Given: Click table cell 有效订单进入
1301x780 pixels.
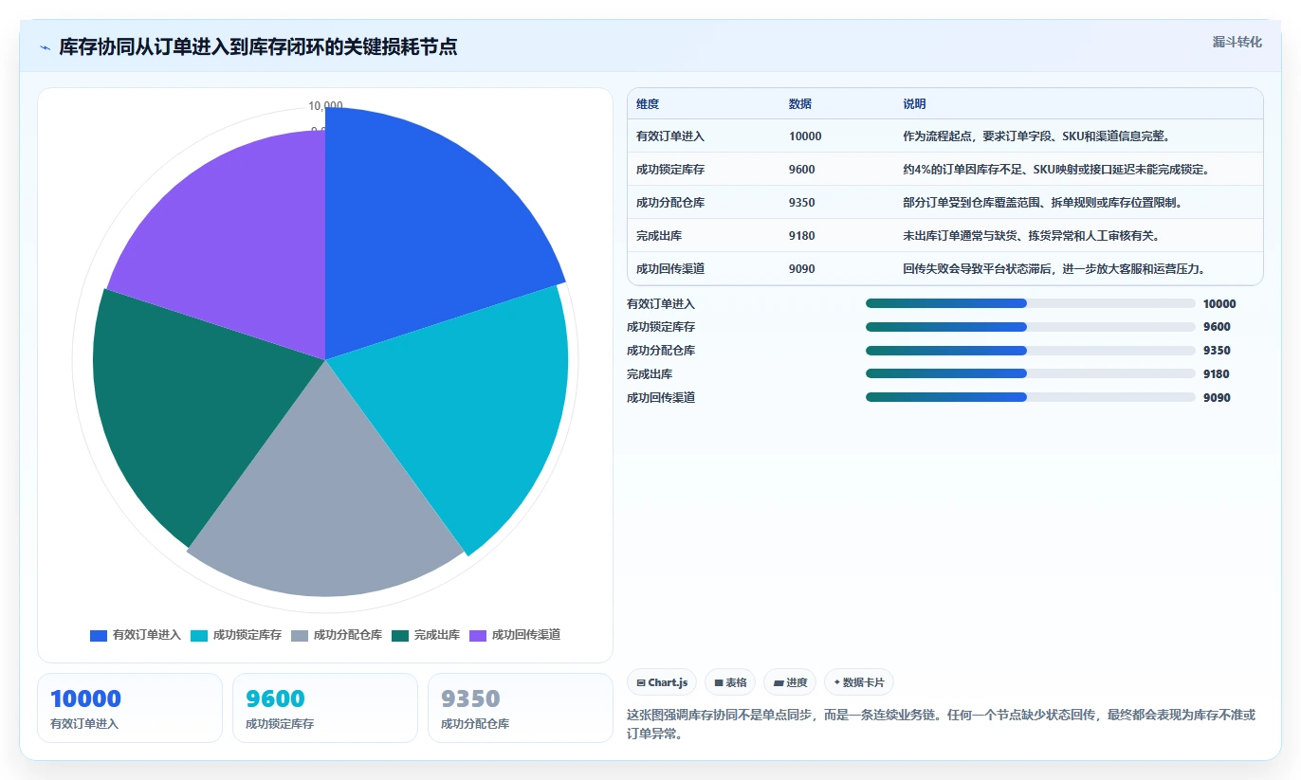Looking at the screenshot, I should [x=670, y=136].
